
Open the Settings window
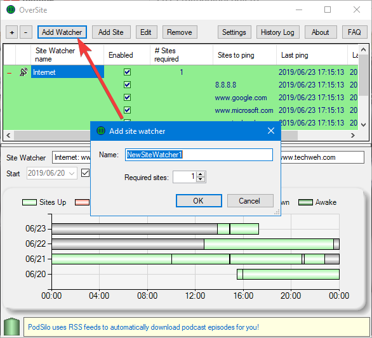[234, 32]
